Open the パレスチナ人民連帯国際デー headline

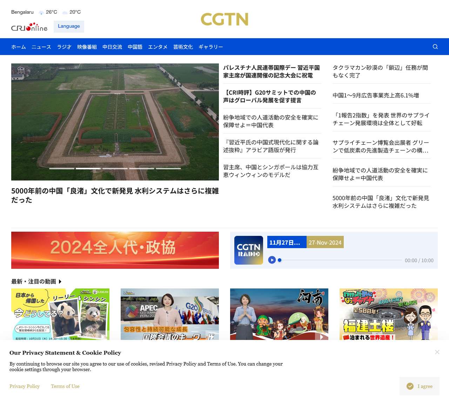tap(272, 71)
